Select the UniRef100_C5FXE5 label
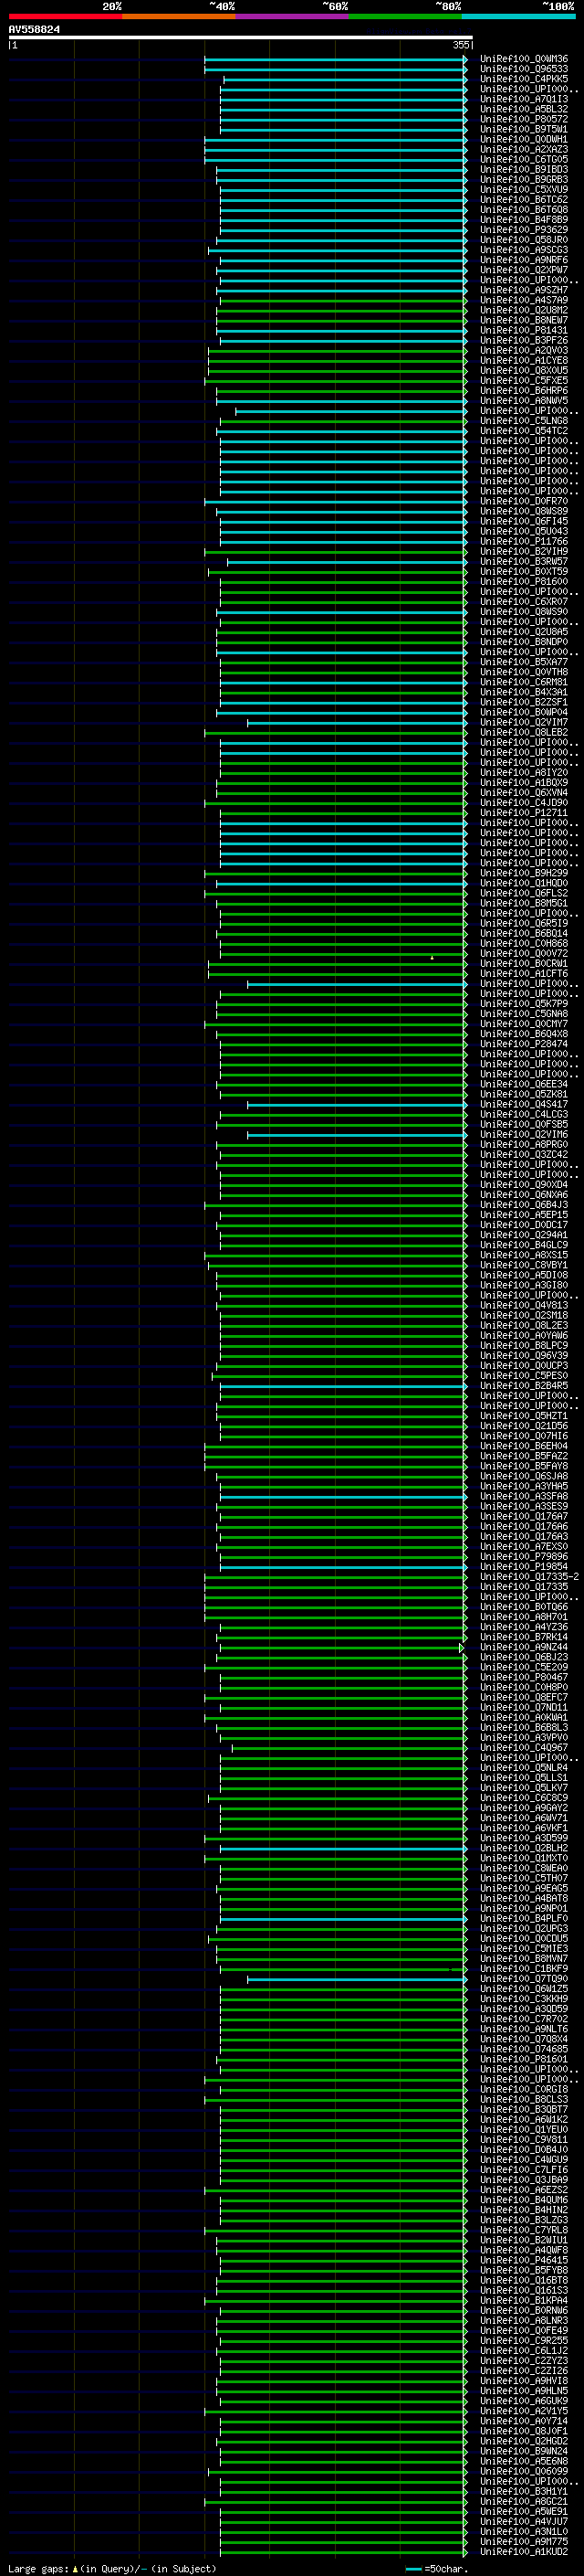Viewport: 584px width, 2576px height. (x=523, y=381)
